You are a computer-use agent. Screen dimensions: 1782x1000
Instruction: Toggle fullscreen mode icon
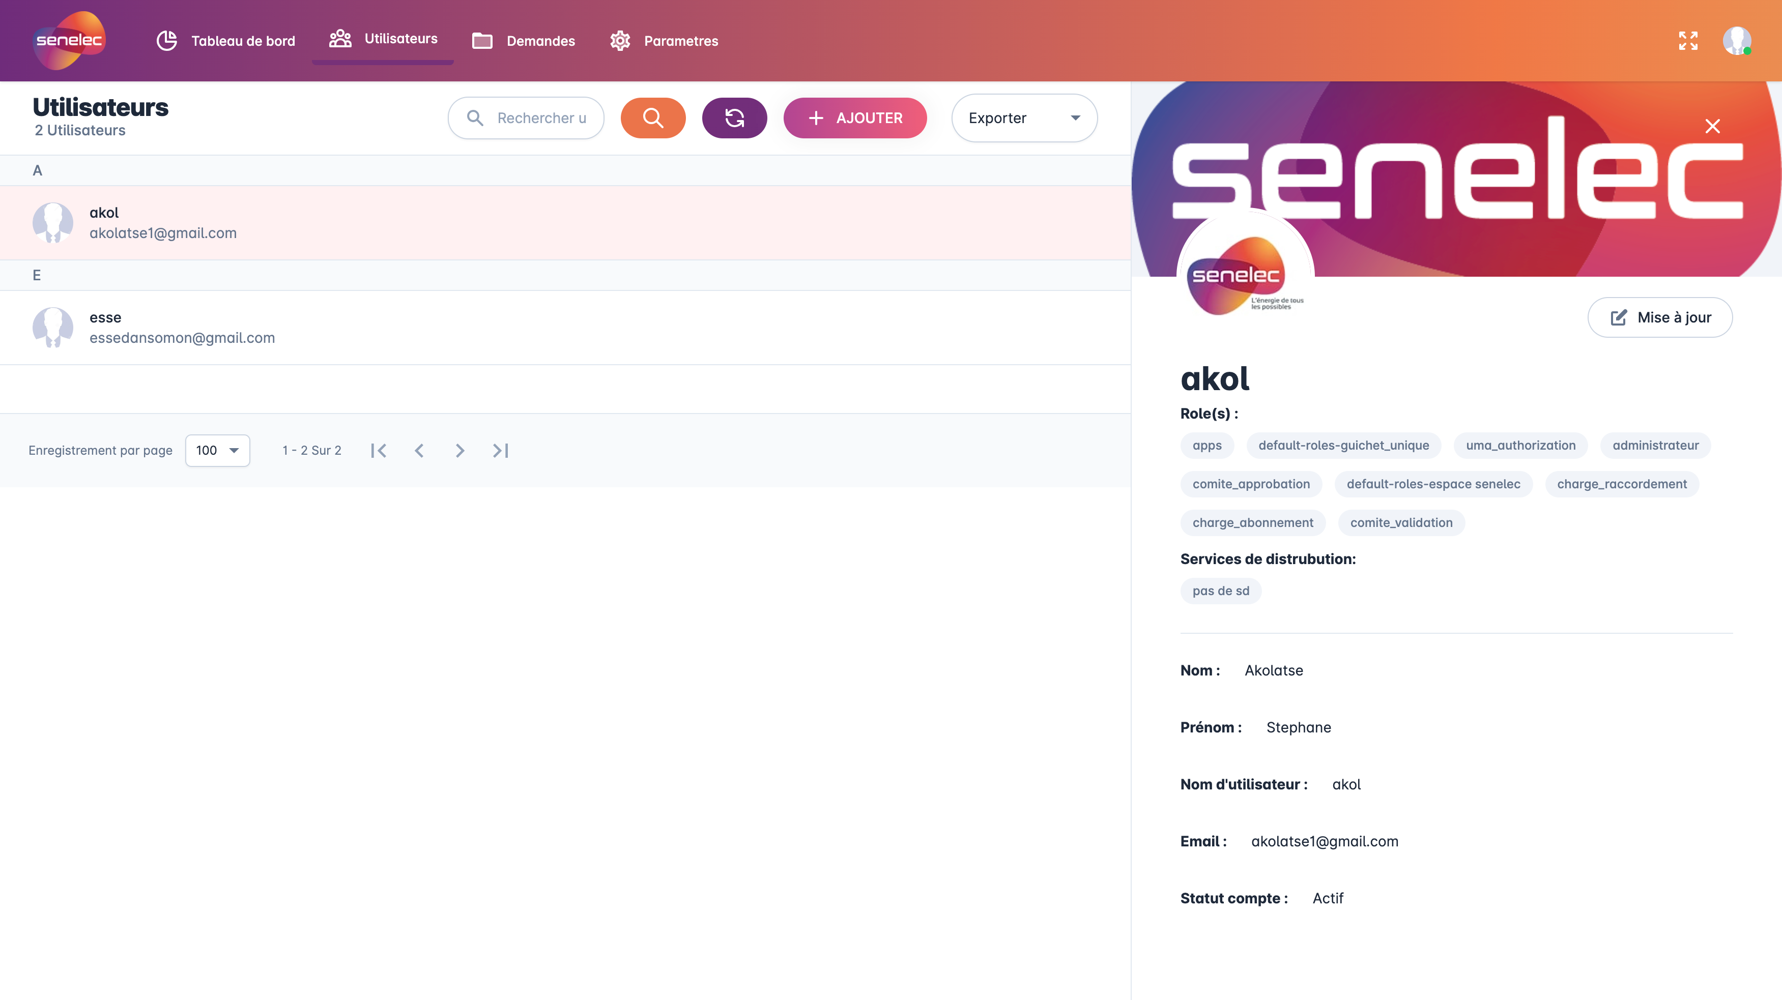click(1688, 41)
